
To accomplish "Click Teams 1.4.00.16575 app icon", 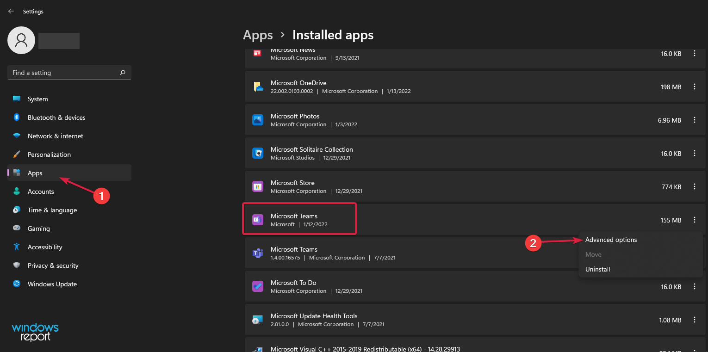I will click(258, 253).
